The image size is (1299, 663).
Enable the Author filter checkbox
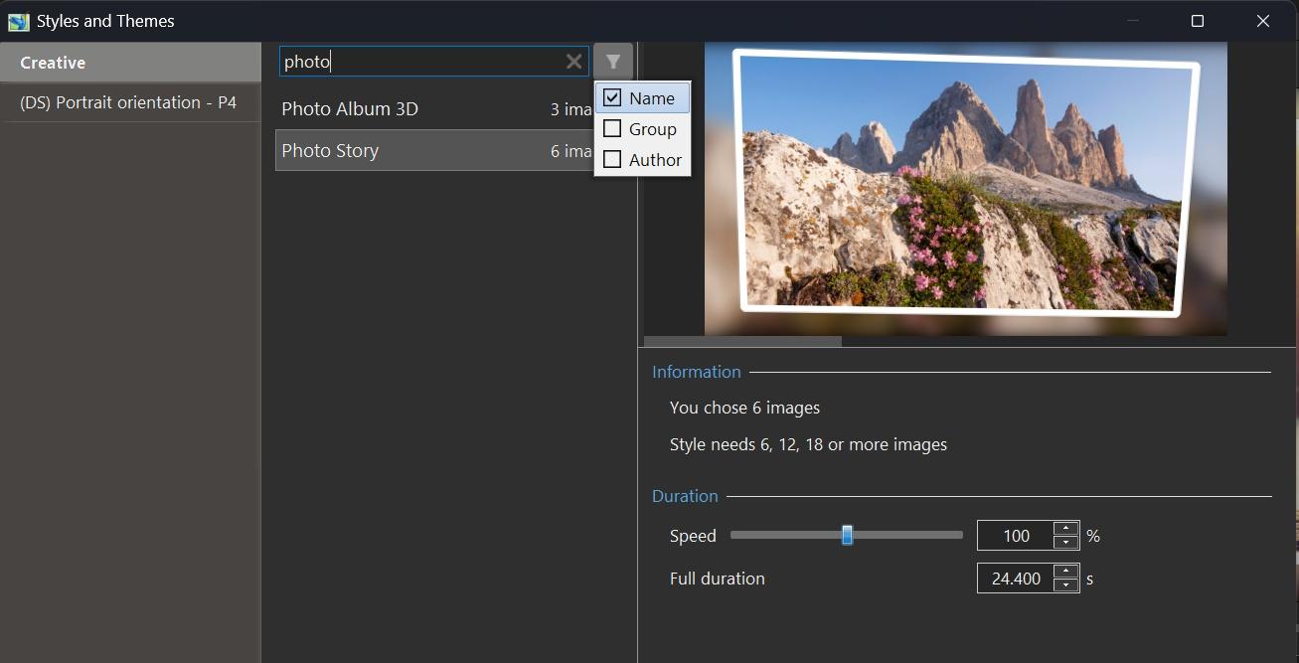[x=612, y=159]
